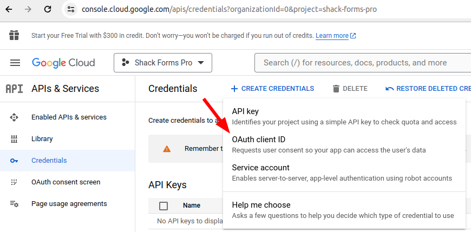
Task: Open the hamburger navigation menu
Action: [15, 63]
